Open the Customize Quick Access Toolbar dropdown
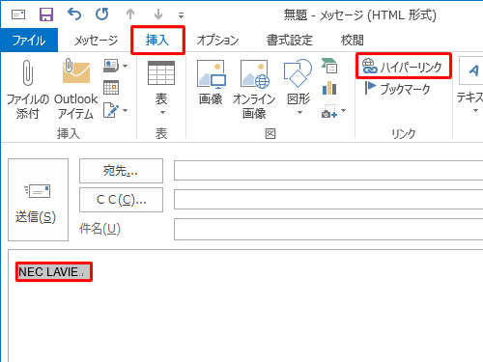The width and height of the screenshot is (483, 362). click(181, 15)
